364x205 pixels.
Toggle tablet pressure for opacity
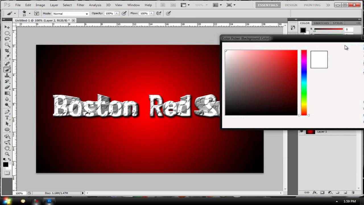(x=124, y=13)
